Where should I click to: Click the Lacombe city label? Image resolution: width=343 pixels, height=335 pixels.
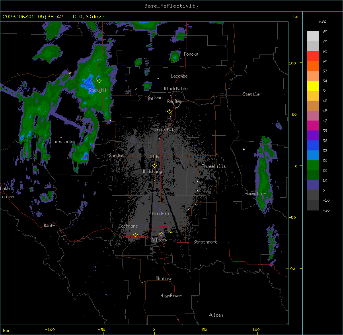(179, 76)
